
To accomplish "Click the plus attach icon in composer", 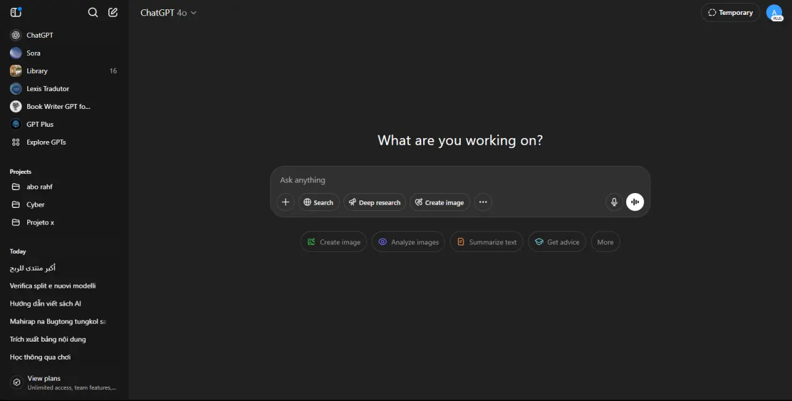I will click(285, 202).
